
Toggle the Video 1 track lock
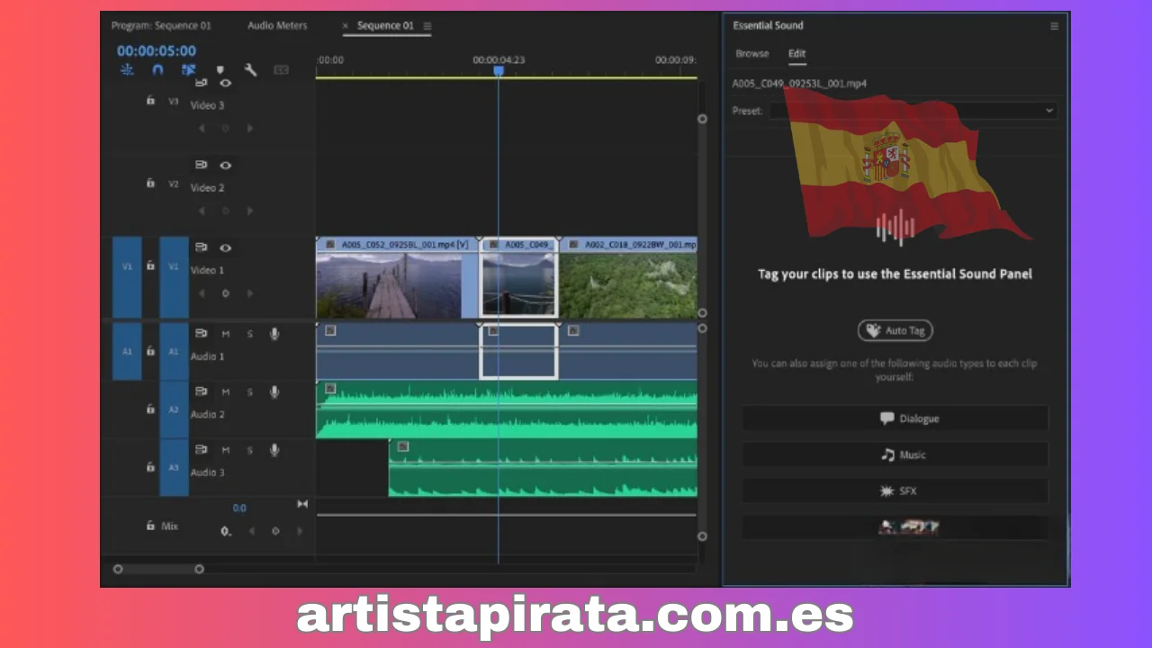point(150,265)
